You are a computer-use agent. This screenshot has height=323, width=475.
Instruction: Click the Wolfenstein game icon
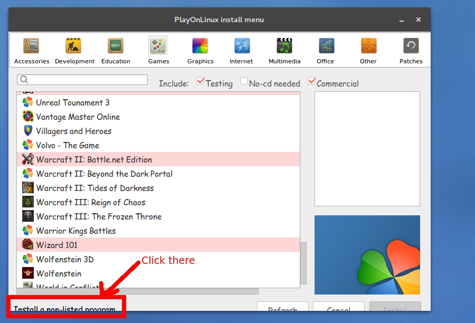(27, 273)
